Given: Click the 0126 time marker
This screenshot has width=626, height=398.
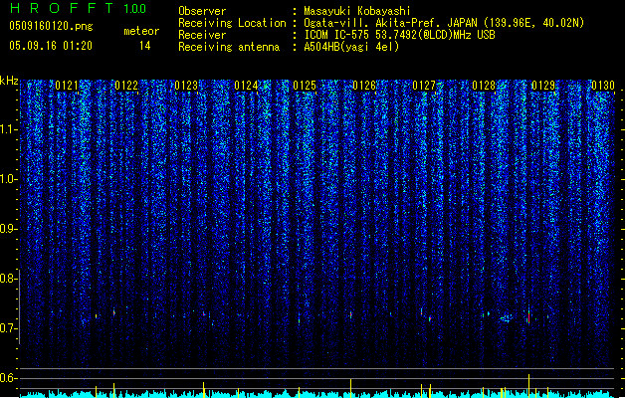Looking at the screenshot, I should (364, 86).
